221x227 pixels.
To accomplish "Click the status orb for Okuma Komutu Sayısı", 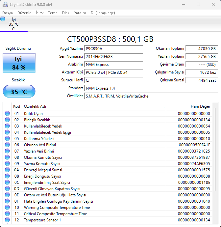I will click(x=7, y=157).
